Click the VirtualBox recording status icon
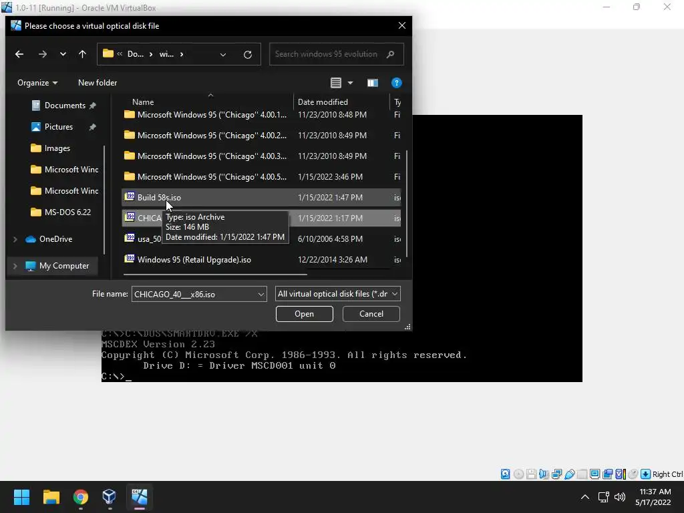The height and width of the screenshot is (513, 684). [x=607, y=474]
